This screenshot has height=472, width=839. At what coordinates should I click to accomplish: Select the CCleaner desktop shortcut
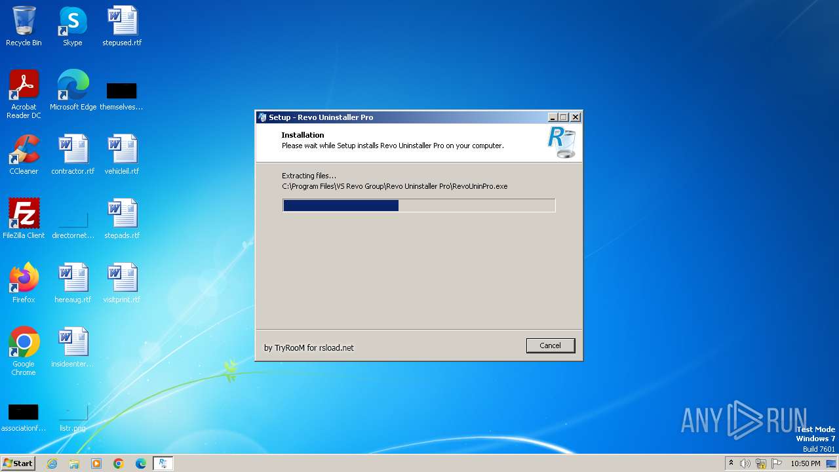[x=24, y=155]
